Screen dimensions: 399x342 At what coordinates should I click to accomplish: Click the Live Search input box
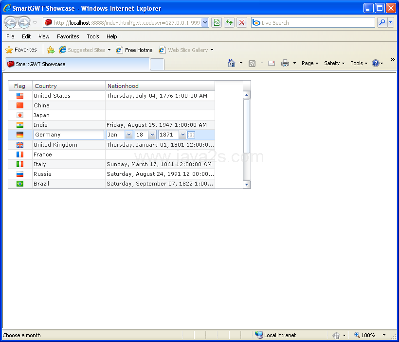coord(313,23)
